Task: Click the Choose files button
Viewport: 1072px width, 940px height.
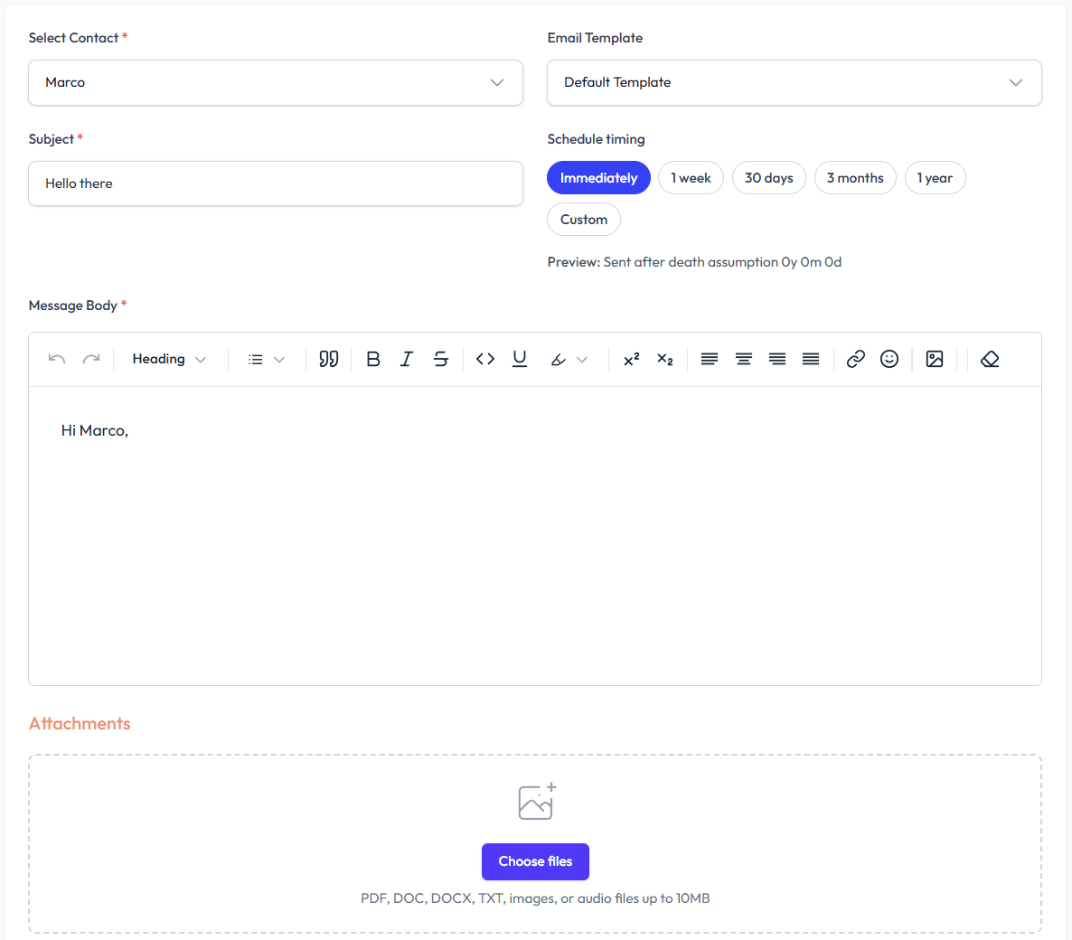Action: tap(535, 861)
